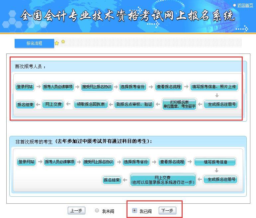Click 报名结束 step in first-time flow

pos(26,104)
